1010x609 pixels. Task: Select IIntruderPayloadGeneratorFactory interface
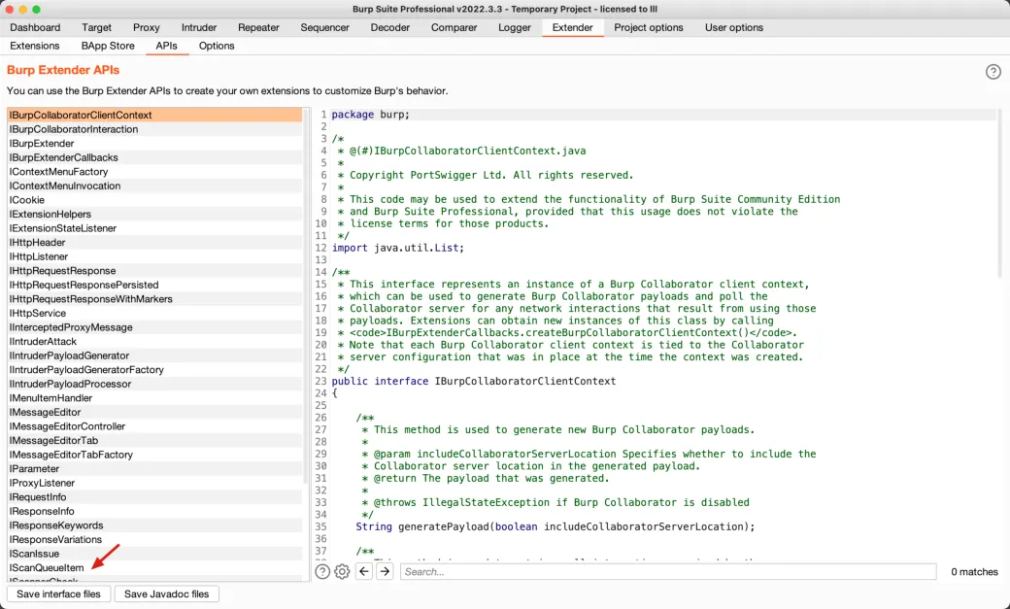[x=154, y=370]
